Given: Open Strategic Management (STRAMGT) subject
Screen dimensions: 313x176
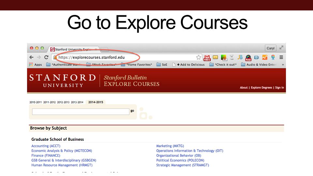Looking at the screenshot, I should point(183,165).
